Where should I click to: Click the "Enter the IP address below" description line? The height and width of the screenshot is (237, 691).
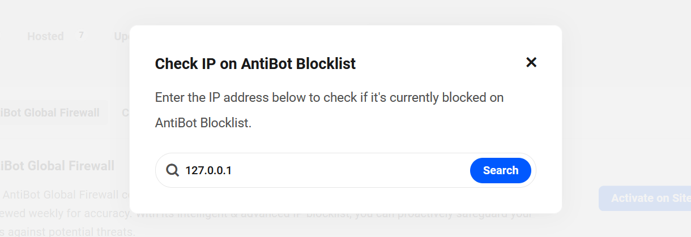pos(329,97)
